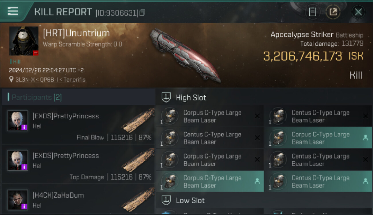Click X mark on first Corpus laser

(257, 116)
